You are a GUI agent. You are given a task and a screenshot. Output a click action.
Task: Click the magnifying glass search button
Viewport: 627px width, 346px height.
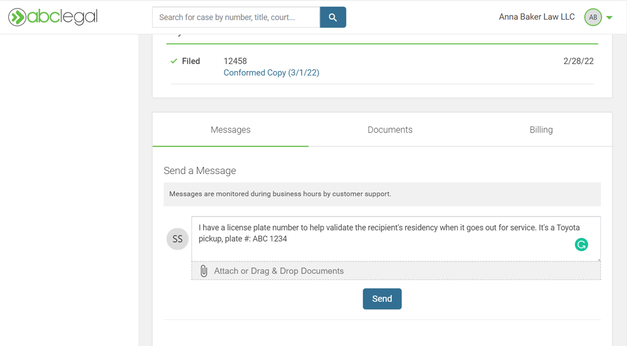click(x=333, y=17)
